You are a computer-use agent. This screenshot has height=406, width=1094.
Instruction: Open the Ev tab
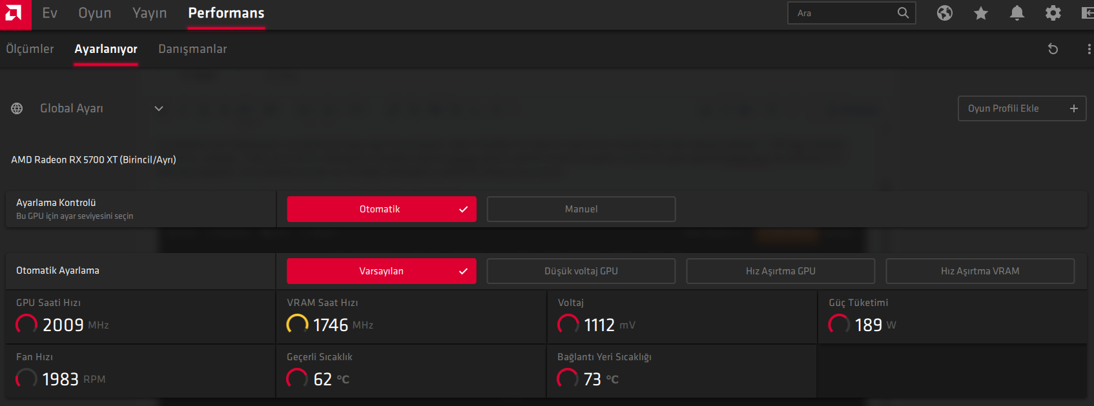click(50, 13)
